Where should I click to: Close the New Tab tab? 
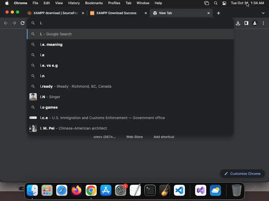point(208,13)
